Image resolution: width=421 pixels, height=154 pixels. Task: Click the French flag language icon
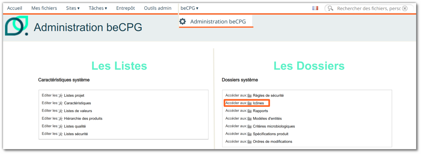(315, 8)
